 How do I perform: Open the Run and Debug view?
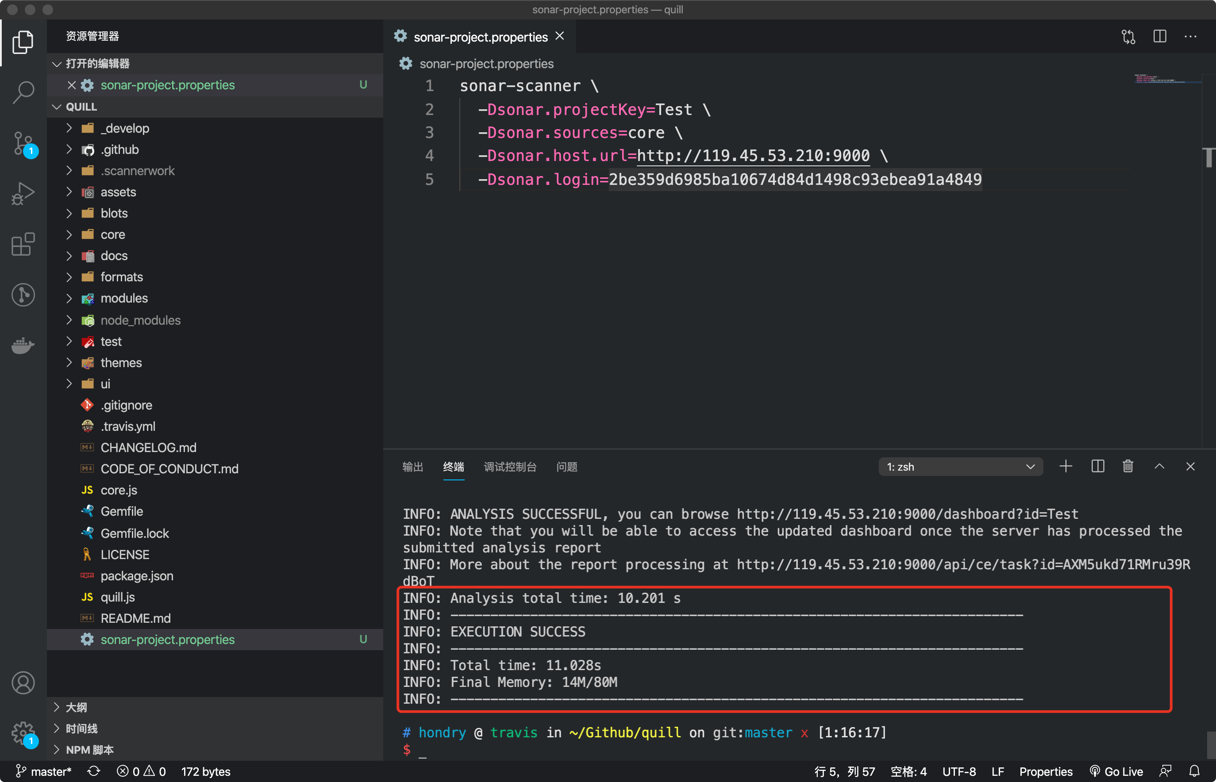click(23, 193)
